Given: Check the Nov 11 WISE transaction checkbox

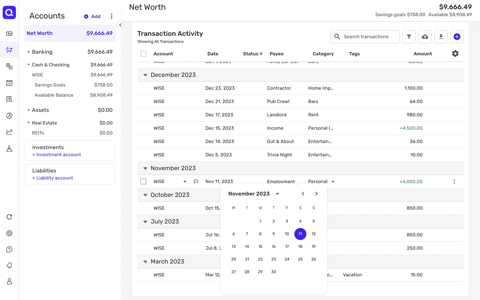Looking at the screenshot, I should click(x=143, y=181).
